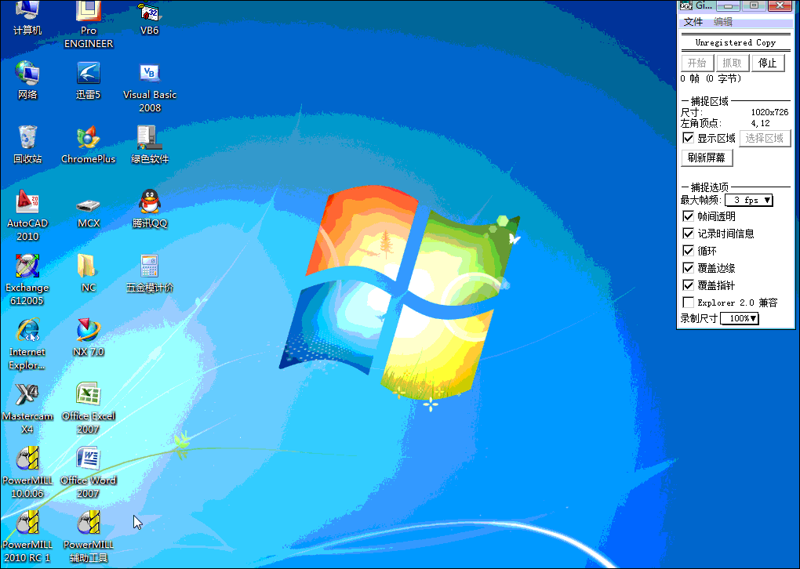Open the 文件 menu
The image size is (800, 569).
pos(693,21)
